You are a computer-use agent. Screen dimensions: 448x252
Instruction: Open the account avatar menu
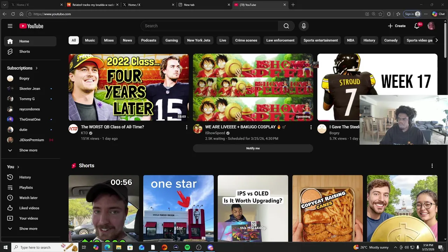(431, 26)
